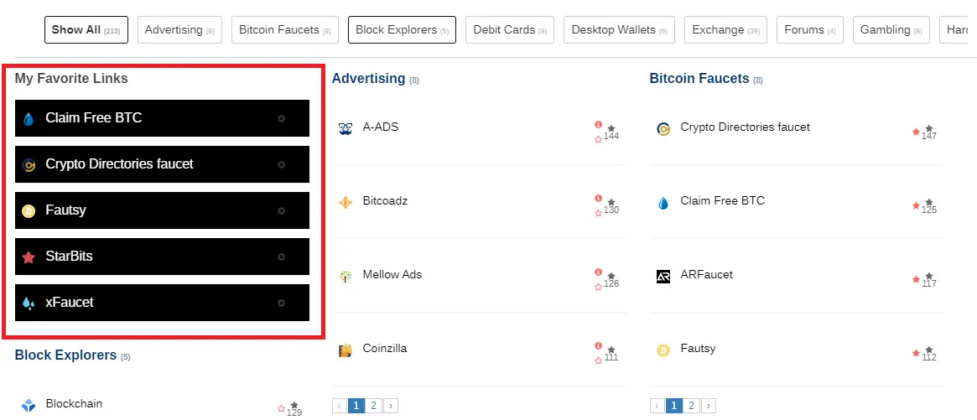Click the gray rating star above 129 for Blockchain
Screen dimensions: 977x420
[294, 405]
